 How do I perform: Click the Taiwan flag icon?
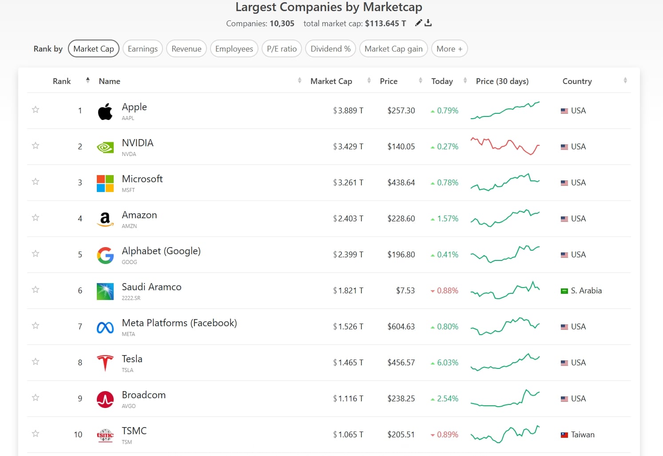(x=564, y=435)
